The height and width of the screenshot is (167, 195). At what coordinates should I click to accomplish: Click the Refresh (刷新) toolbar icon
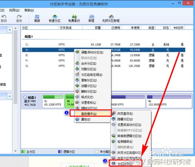tap(37, 19)
